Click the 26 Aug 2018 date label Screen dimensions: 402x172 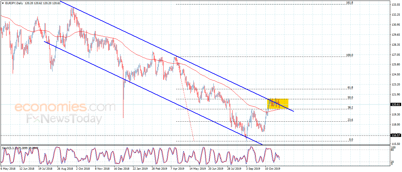pyautogui.click(x=65, y=169)
